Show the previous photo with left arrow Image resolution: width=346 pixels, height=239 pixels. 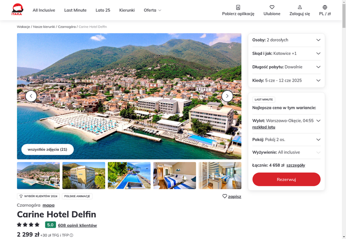[x=31, y=96]
